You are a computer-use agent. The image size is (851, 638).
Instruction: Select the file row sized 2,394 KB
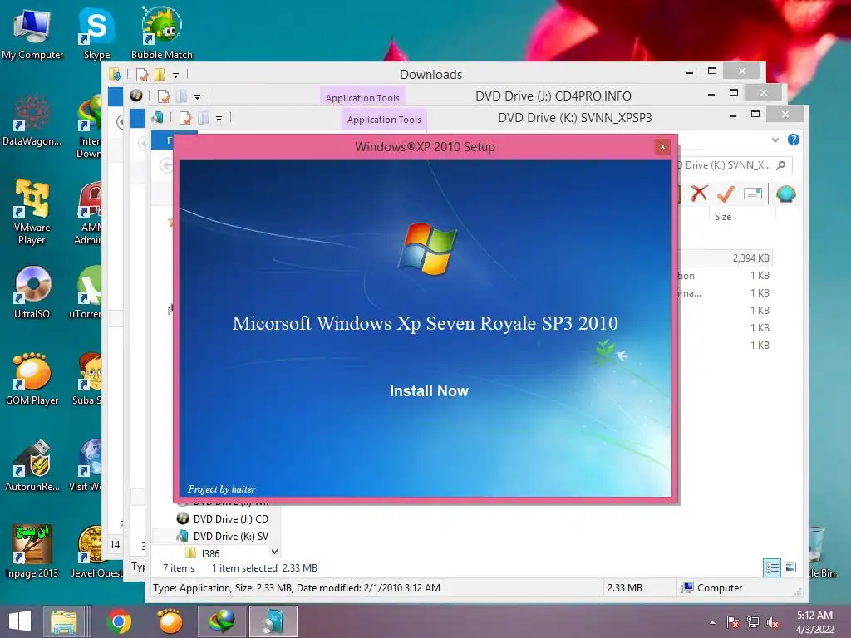pos(725,258)
